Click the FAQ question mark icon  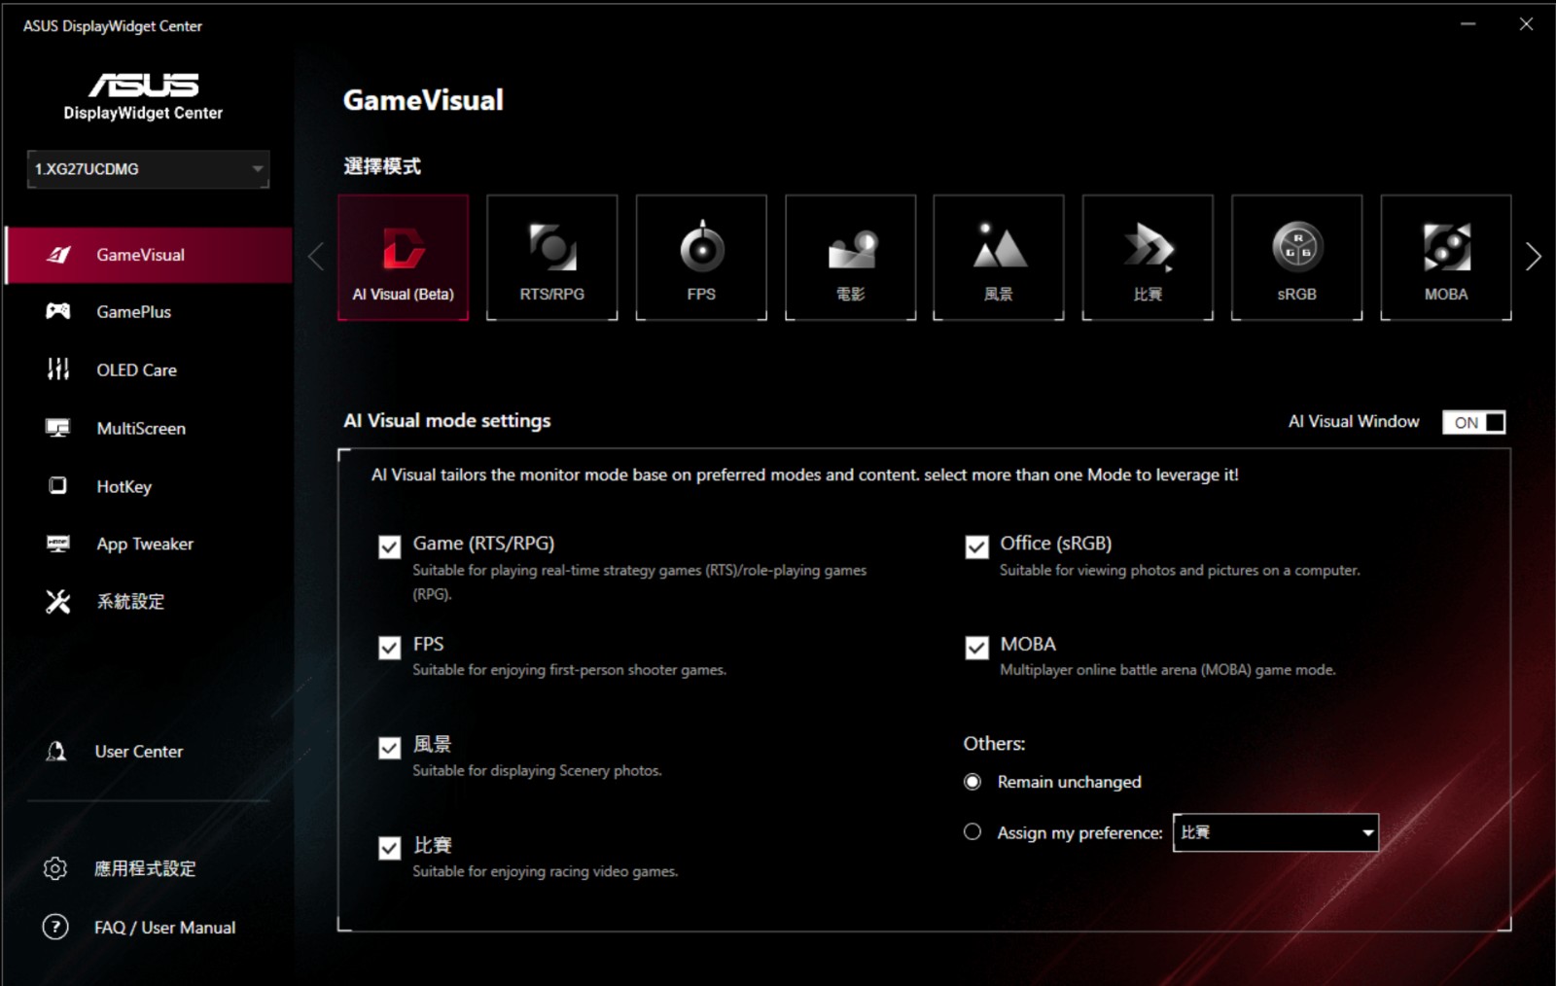[x=55, y=927]
